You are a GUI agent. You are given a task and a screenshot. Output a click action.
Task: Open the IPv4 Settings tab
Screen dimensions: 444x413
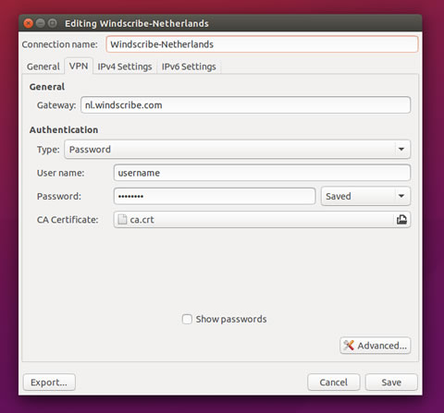click(125, 67)
